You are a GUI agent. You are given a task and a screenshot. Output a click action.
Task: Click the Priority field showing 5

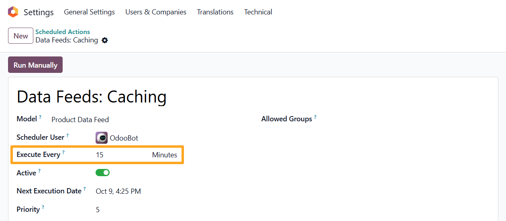(98, 210)
